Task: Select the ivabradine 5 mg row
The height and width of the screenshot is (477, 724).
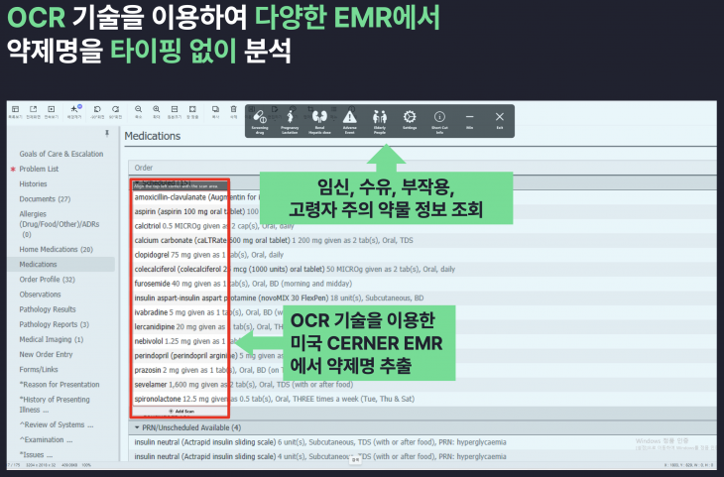Action: (422, 312)
